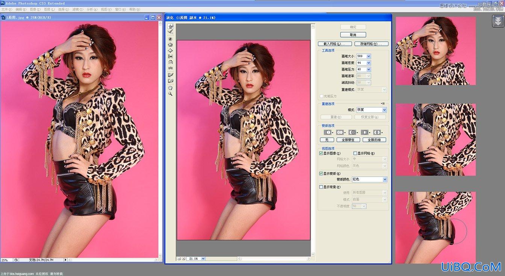This screenshot has height=276, width=505.
Task: Select the Thaw Mask tool
Action: 171,81
